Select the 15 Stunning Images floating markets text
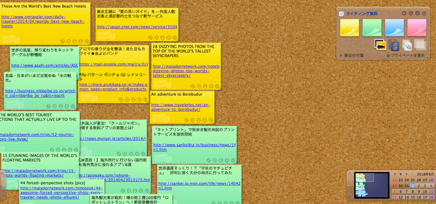Screen dimensions: 436x204 [x=40, y=158]
